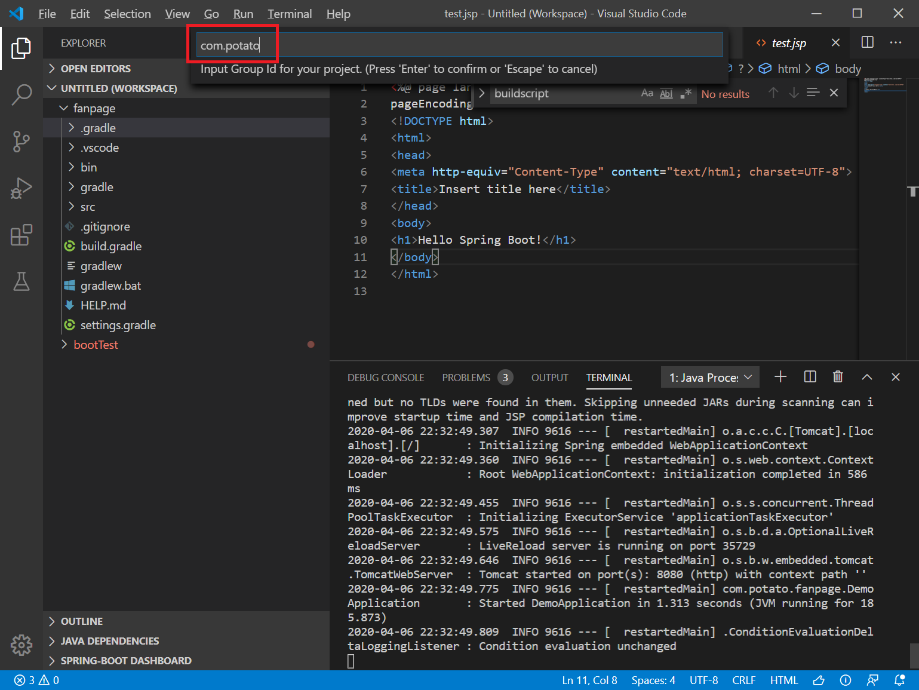Click the feedback icon in status bar
The width and height of the screenshot is (919, 690).
pos(872,680)
